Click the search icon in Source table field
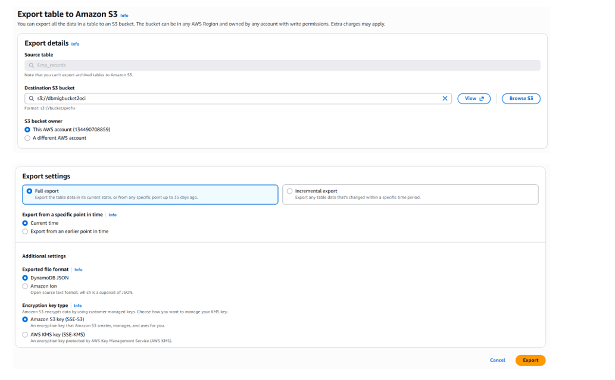The width and height of the screenshot is (615, 380). pyautogui.click(x=32, y=65)
